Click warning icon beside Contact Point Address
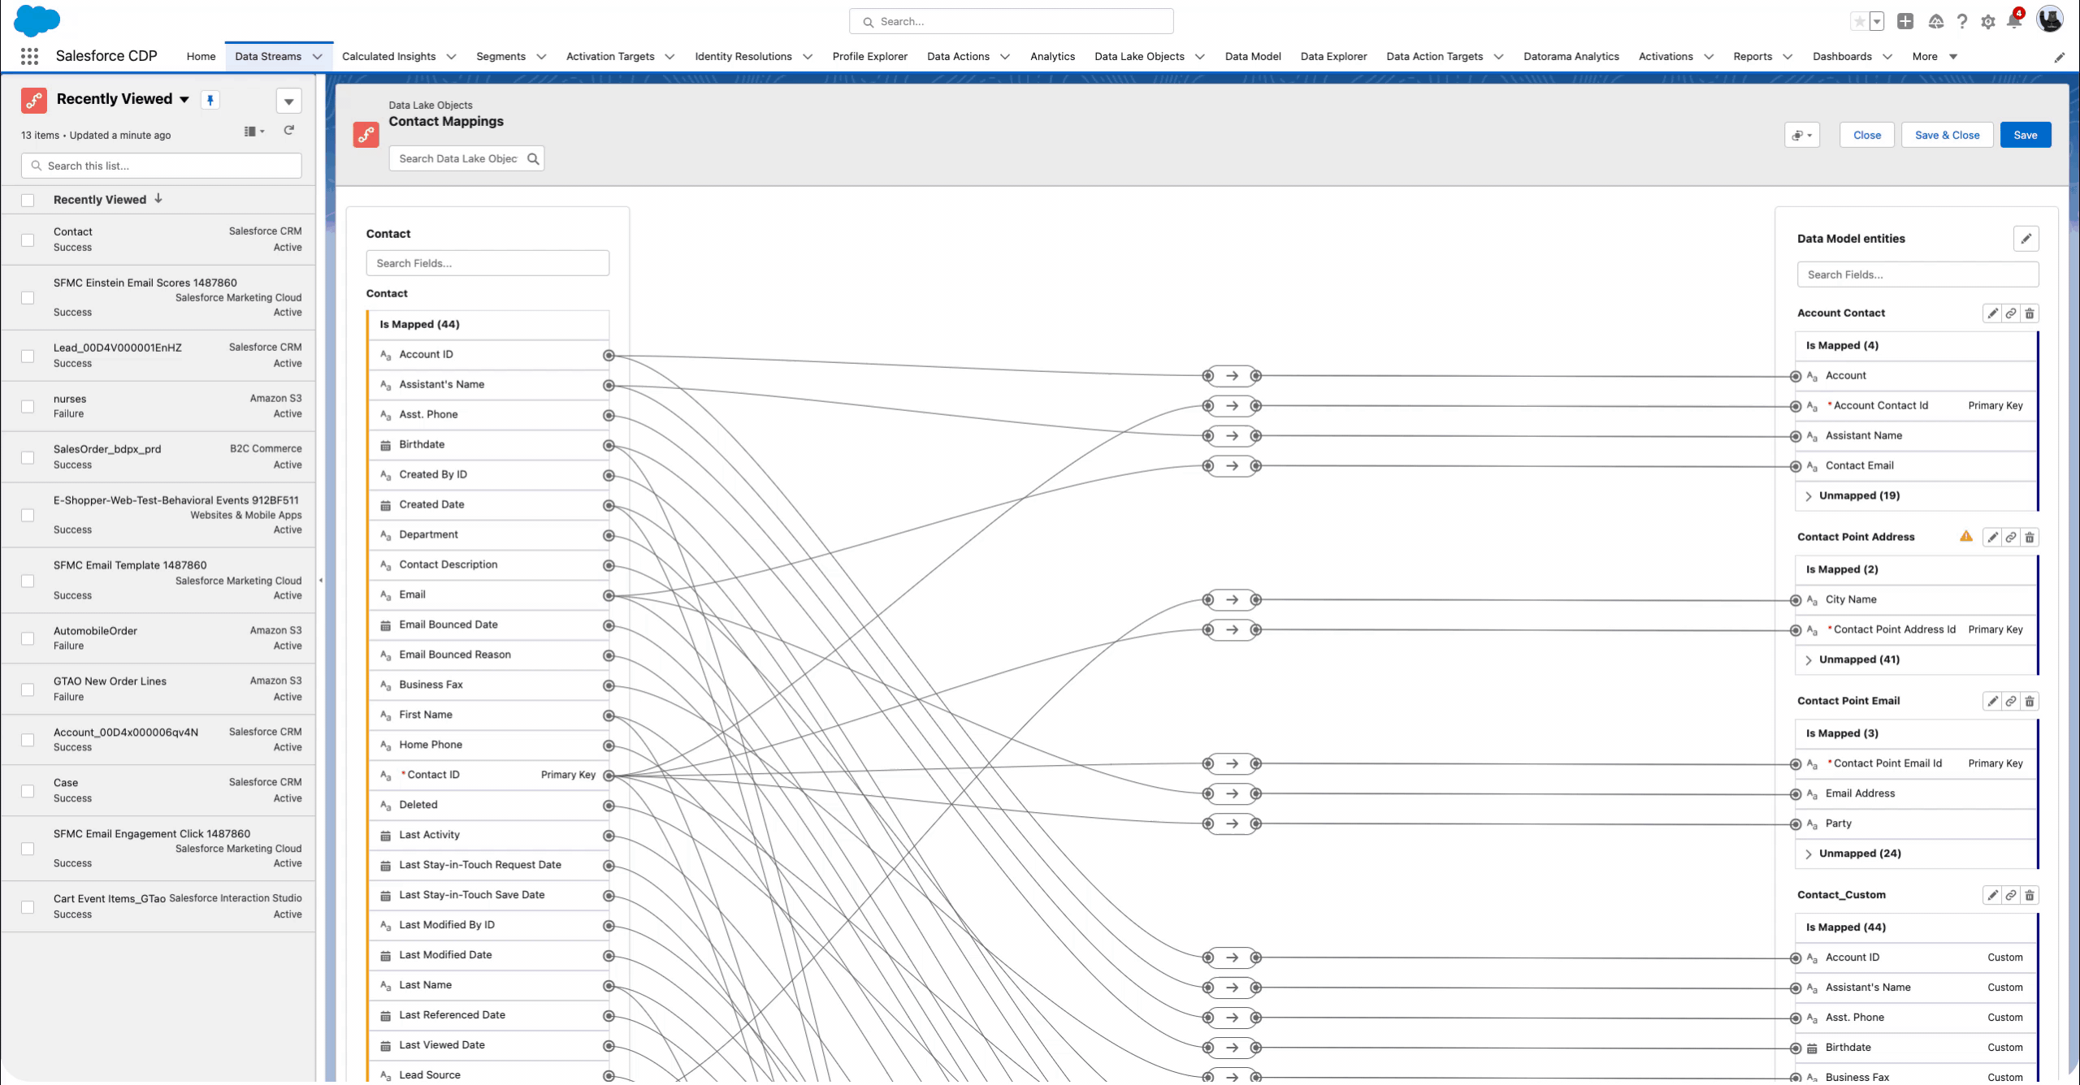This screenshot has width=2080, height=1085. click(x=1965, y=536)
